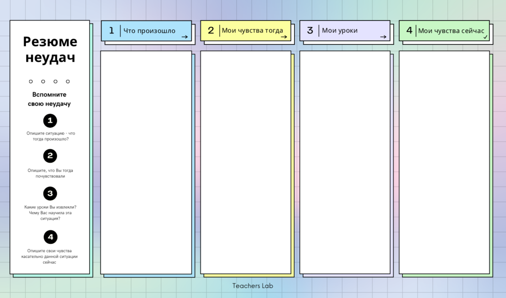
Task: Open the "Мои чувства сейчас" header label
Action: 451,31
